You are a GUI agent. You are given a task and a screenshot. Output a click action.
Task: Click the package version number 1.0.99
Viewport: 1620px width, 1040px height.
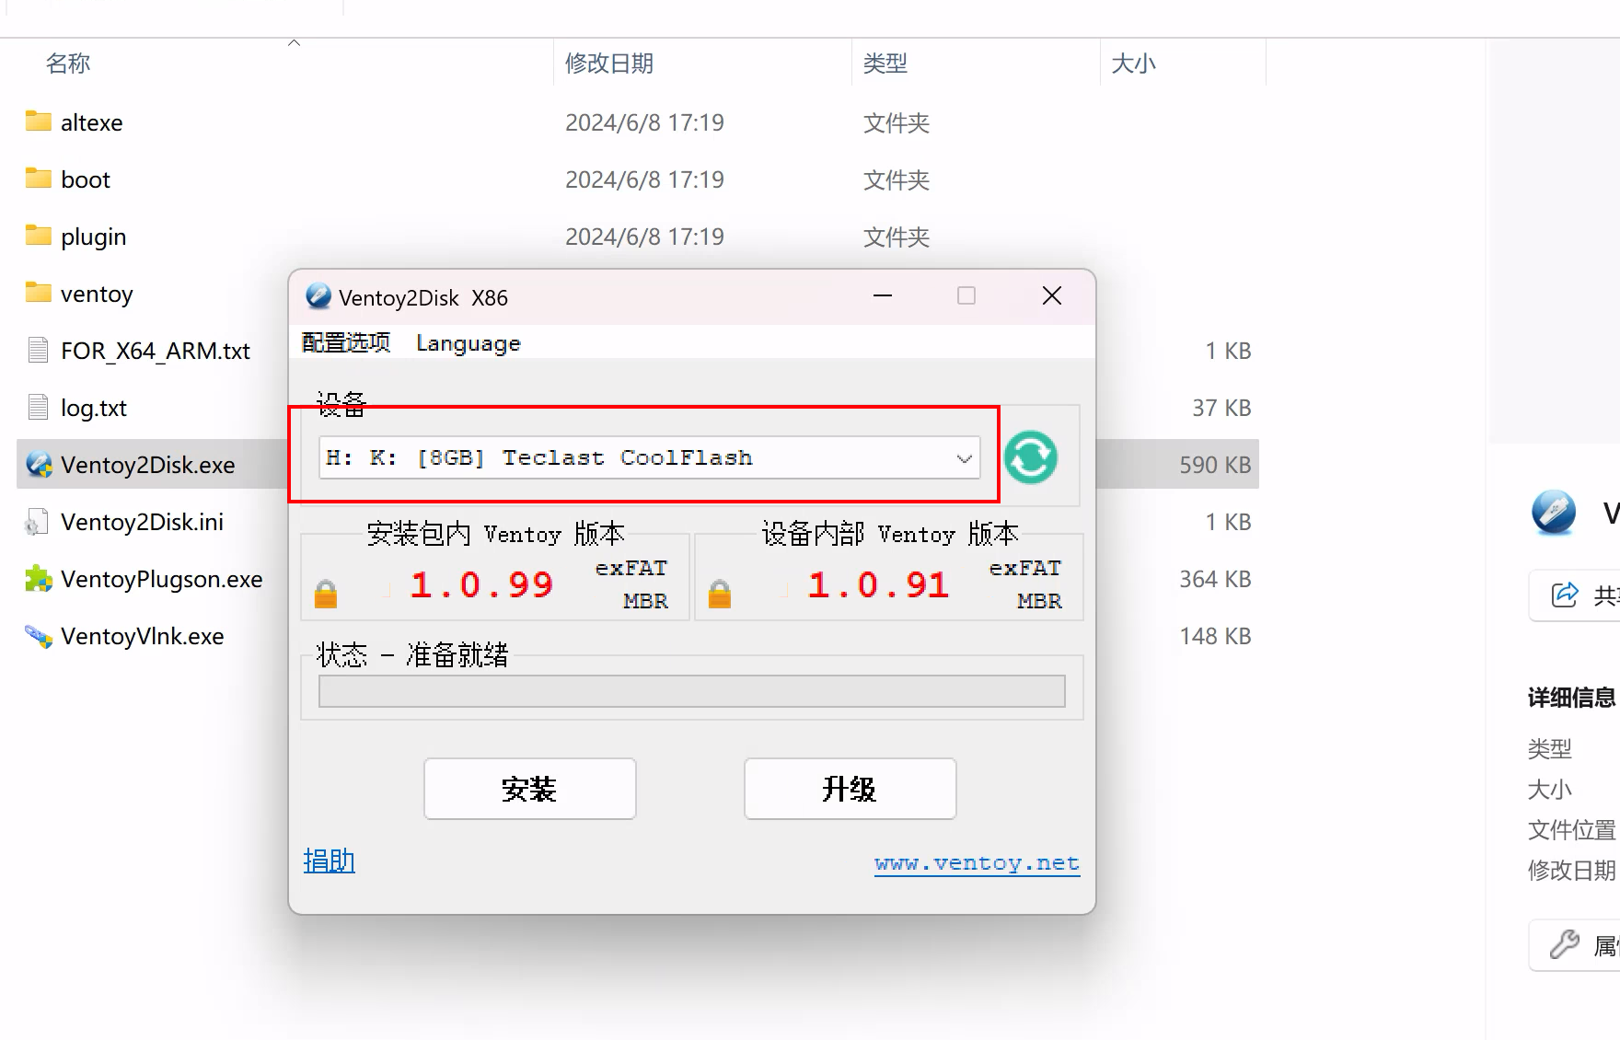[481, 584]
